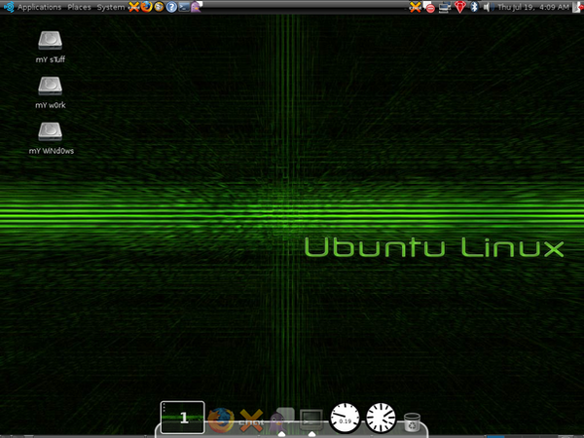Select workspace 1 in dock switcher

click(183, 418)
